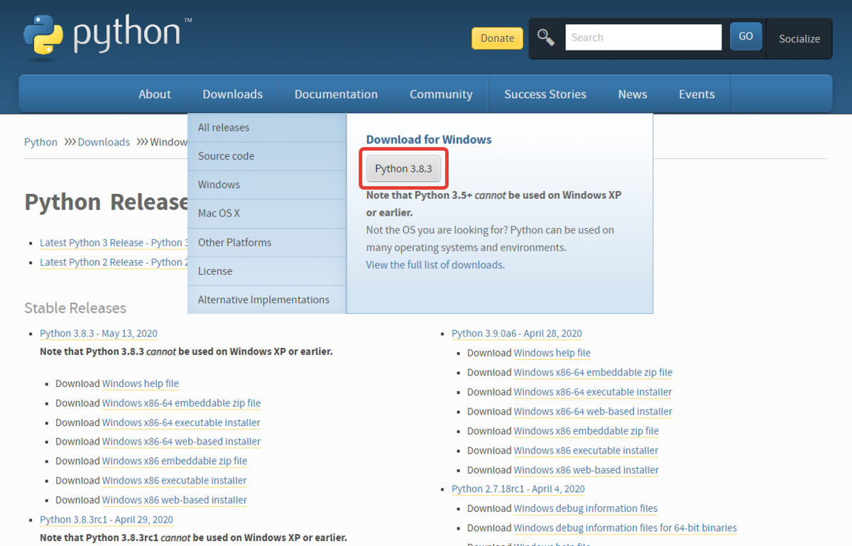
Task: Open the Socialize menu
Action: point(799,39)
